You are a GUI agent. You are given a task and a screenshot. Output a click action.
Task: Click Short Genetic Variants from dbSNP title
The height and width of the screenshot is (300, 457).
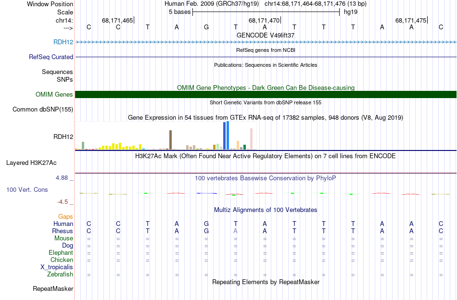[x=266, y=102]
